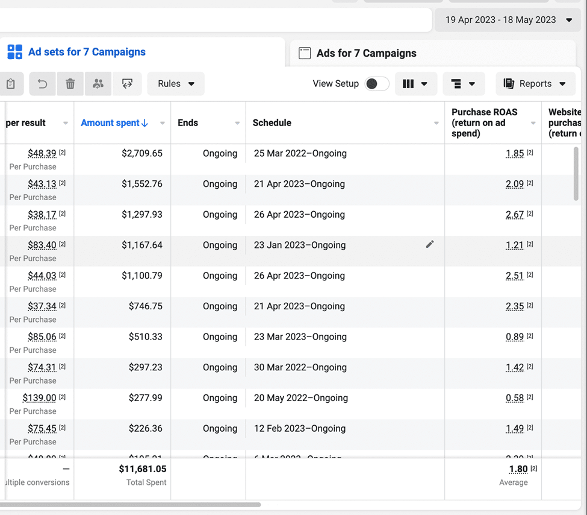
Task: Click the vertical table scrollbar
Action: coord(576,174)
